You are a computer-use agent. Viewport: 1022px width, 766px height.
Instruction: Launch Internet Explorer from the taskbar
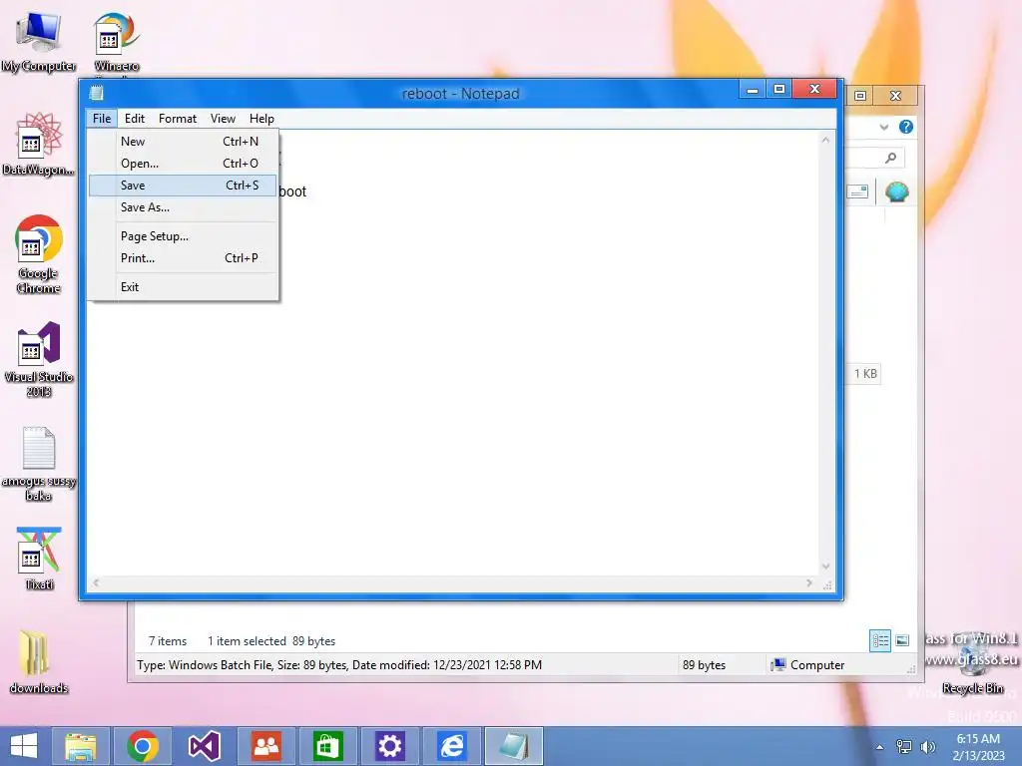click(x=452, y=746)
